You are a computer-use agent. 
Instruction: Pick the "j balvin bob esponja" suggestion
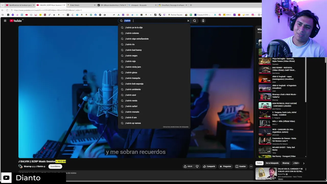(154, 84)
